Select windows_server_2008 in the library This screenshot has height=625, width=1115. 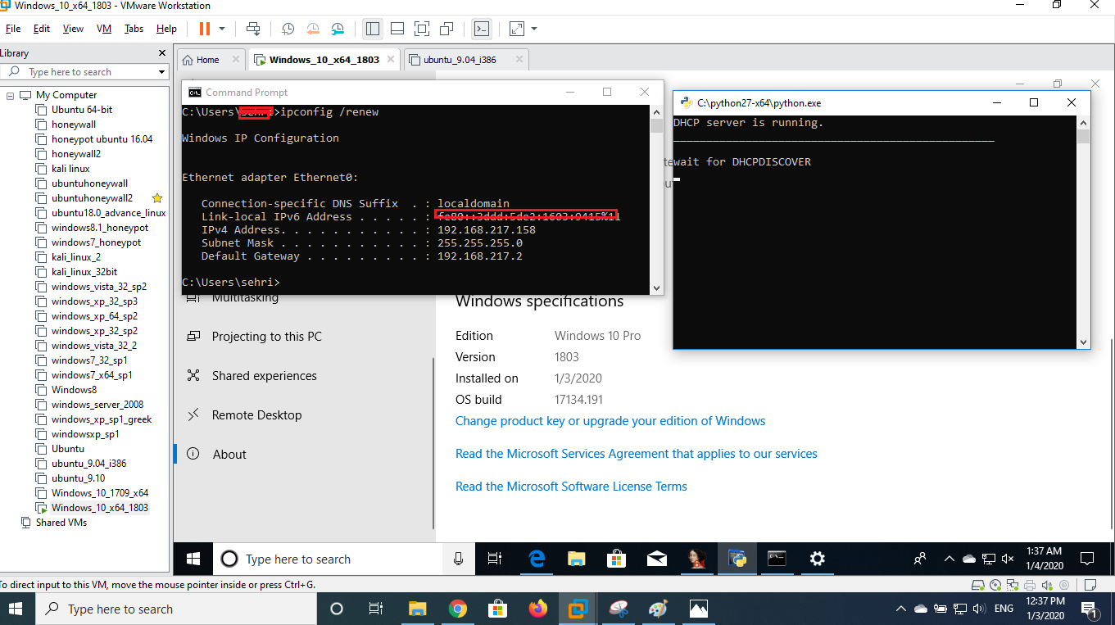tap(97, 405)
